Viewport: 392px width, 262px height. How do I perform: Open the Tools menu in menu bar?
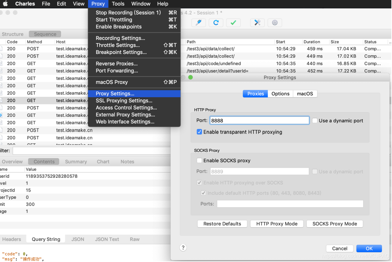(x=118, y=4)
